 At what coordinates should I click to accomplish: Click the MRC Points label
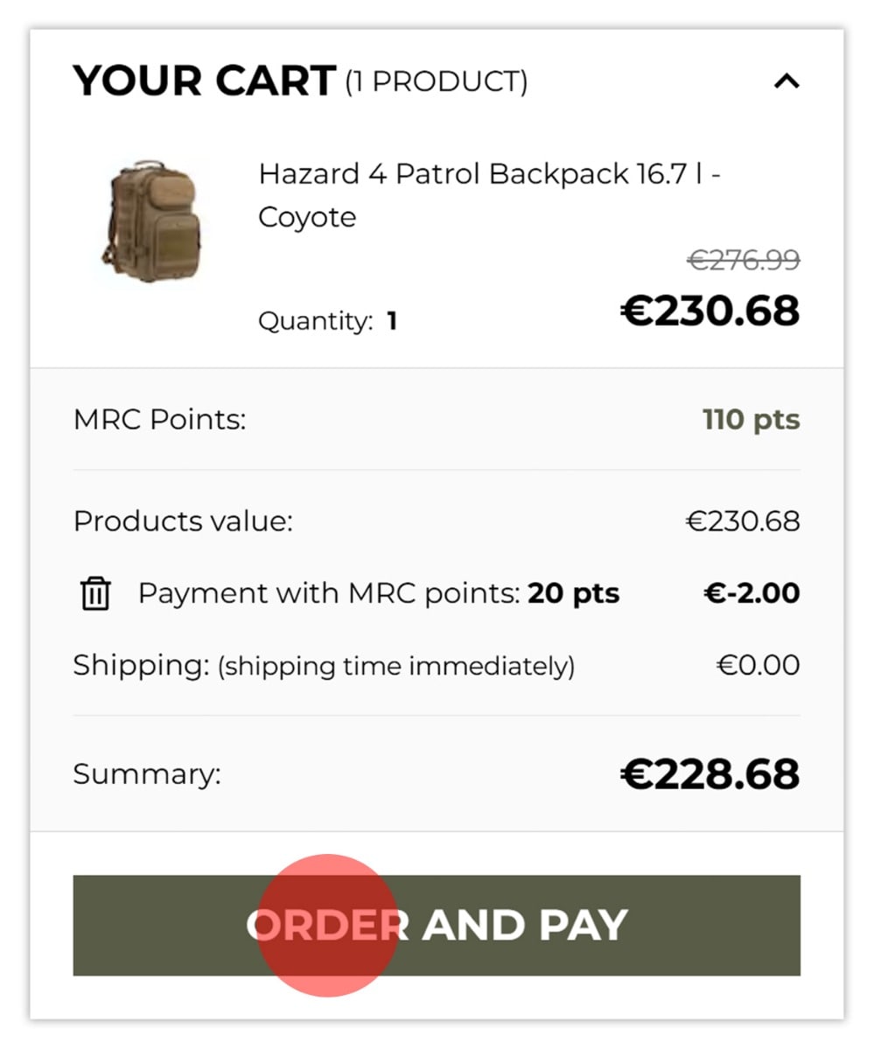pyautogui.click(x=160, y=420)
